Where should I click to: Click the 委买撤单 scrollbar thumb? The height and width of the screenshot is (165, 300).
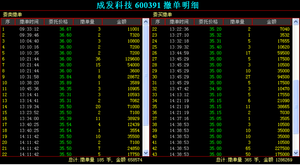click(x=296, y=107)
